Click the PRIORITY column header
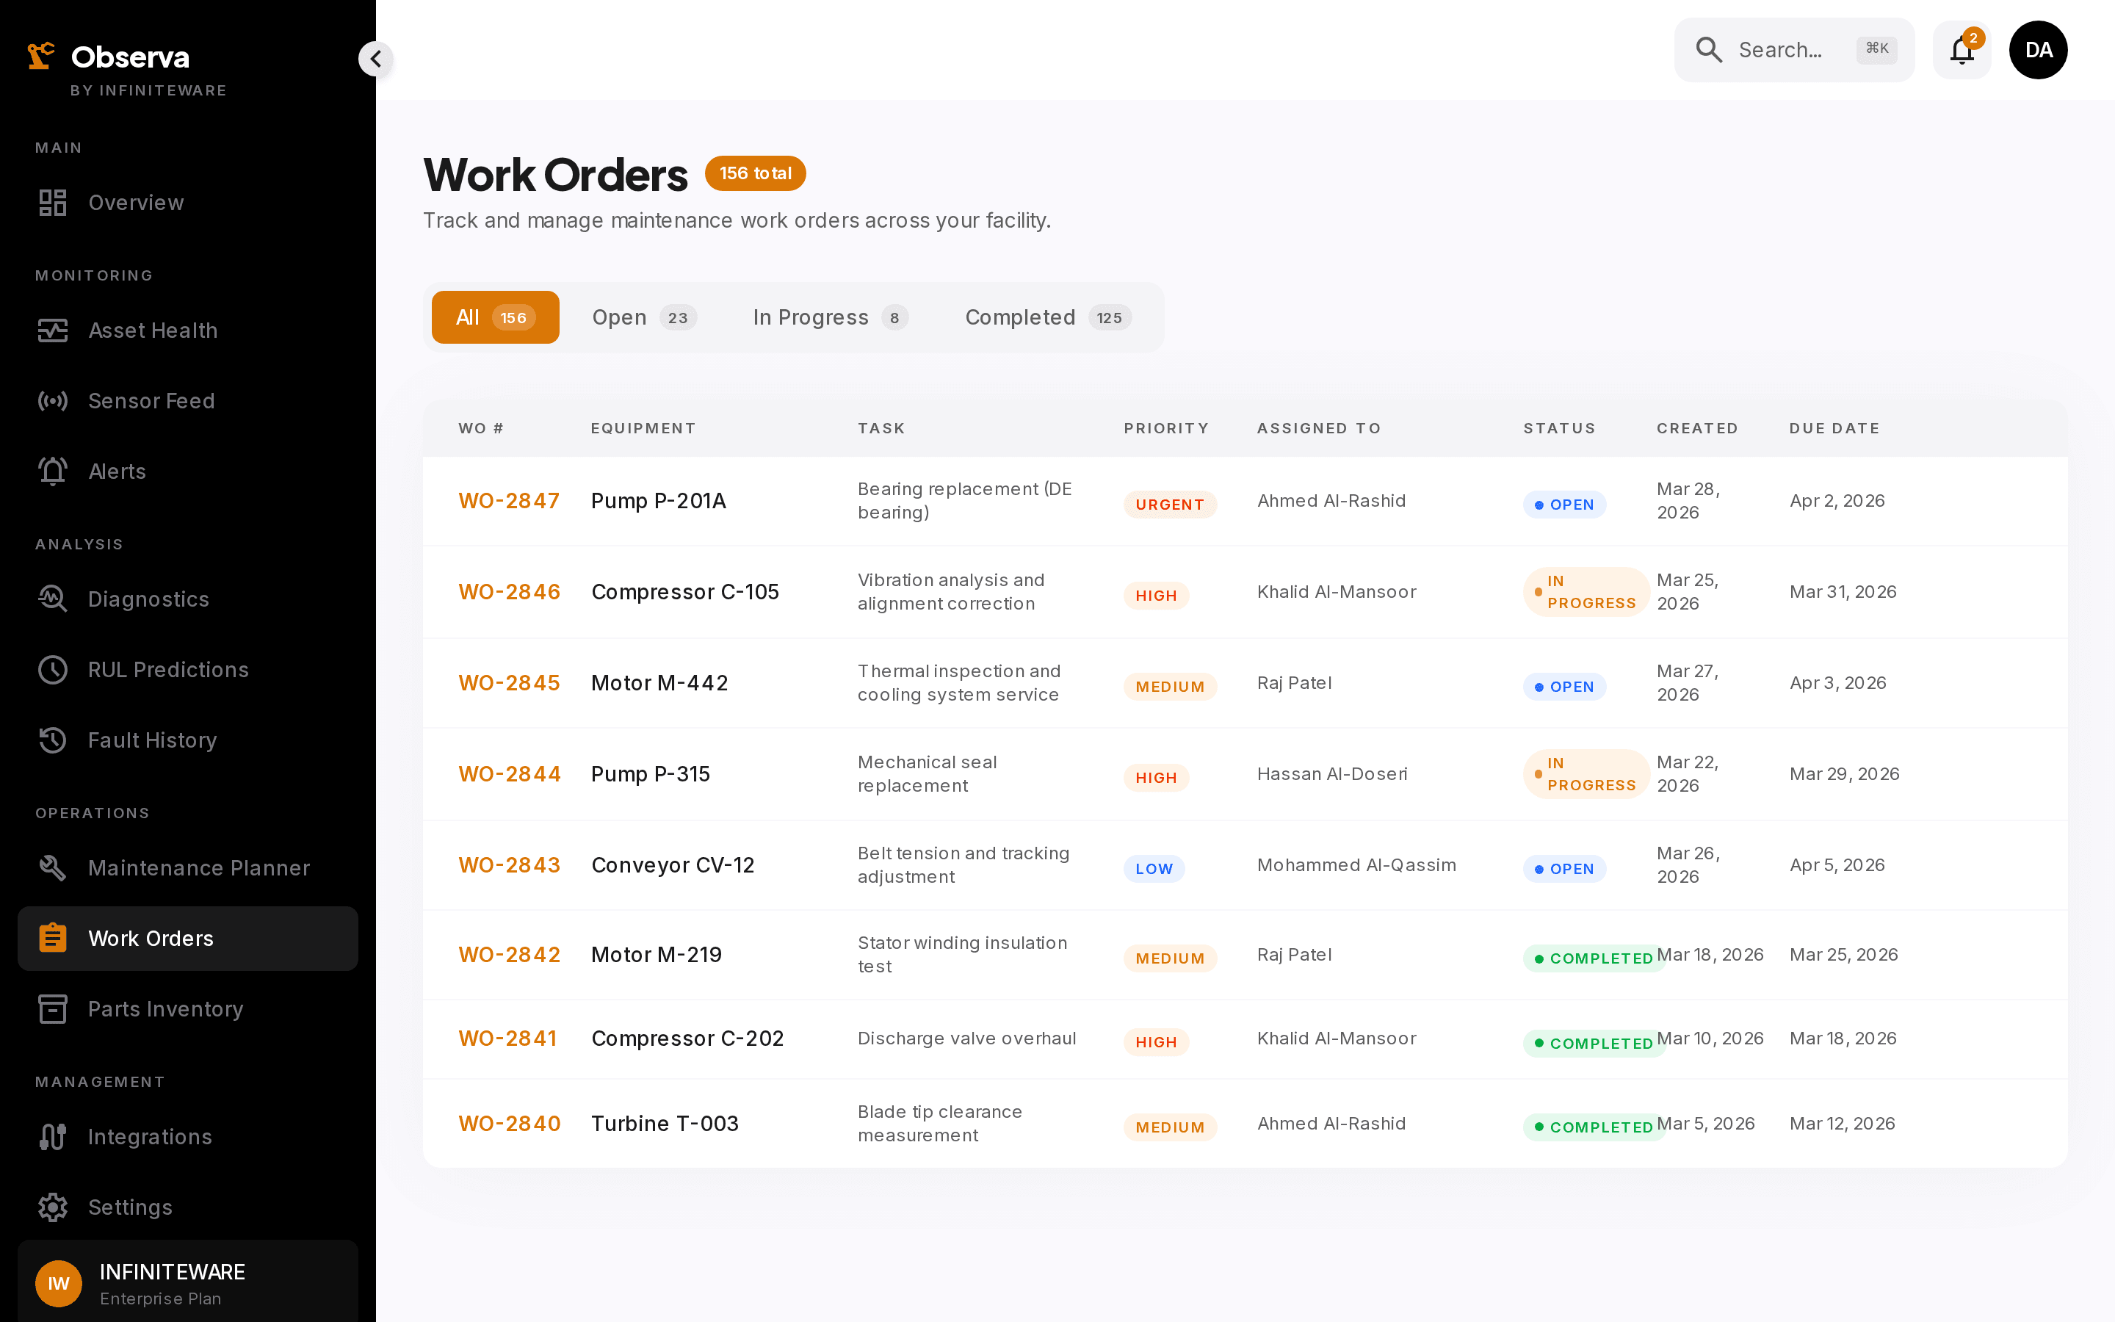 coord(1166,428)
